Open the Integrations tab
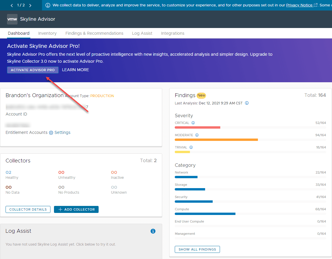 pos(172,33)
